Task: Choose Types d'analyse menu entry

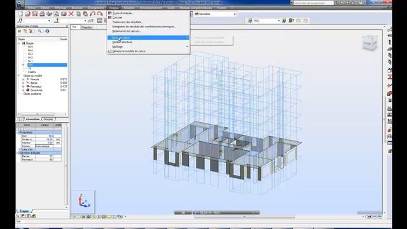Action: point(123,13)
